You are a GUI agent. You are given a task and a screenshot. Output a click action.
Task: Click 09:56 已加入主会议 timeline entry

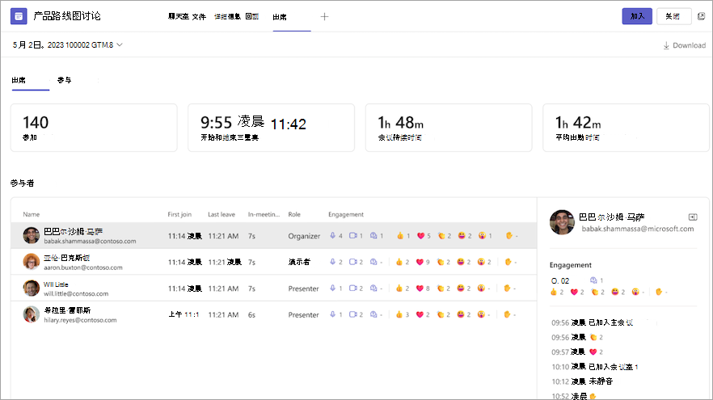point(592,322)
